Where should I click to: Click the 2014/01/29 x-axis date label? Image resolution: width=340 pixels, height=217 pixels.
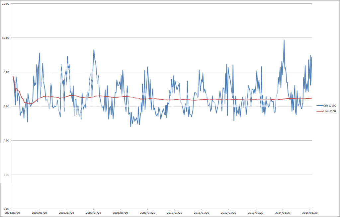(283, 213)
